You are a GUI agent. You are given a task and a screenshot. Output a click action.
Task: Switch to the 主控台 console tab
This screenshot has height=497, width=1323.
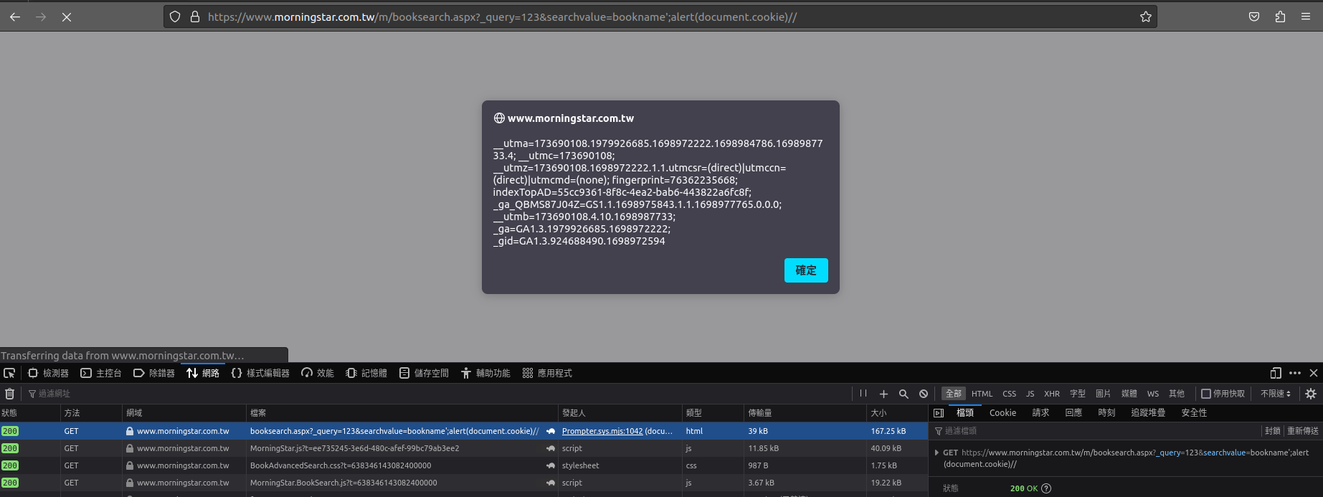pos(101,373)
